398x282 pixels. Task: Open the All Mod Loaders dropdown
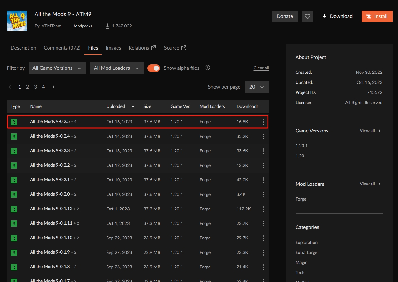tap(117, 68)
